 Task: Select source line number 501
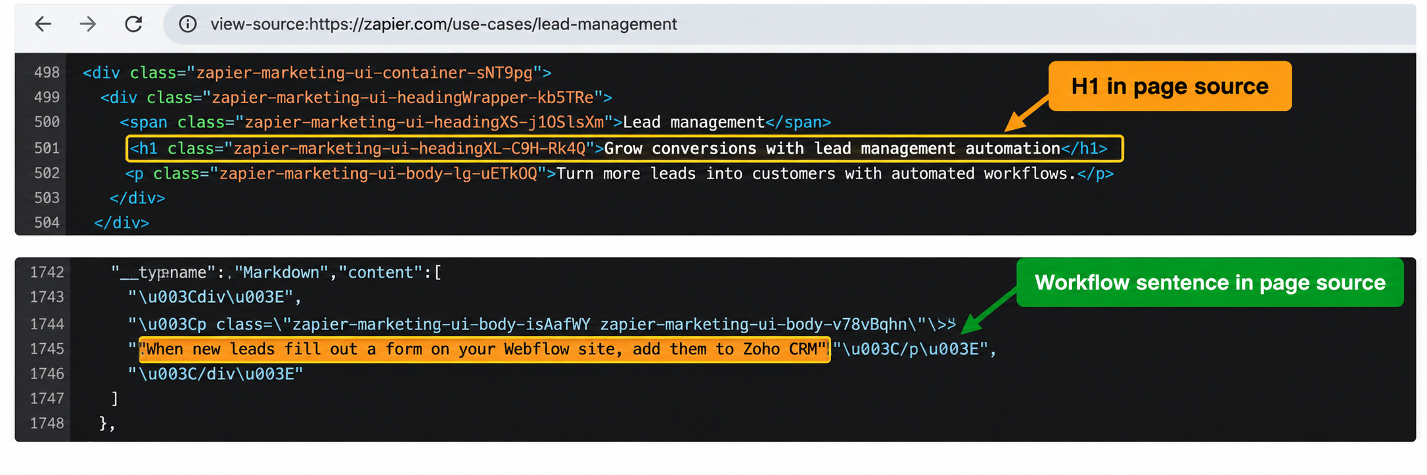click(x=47, y=148)
